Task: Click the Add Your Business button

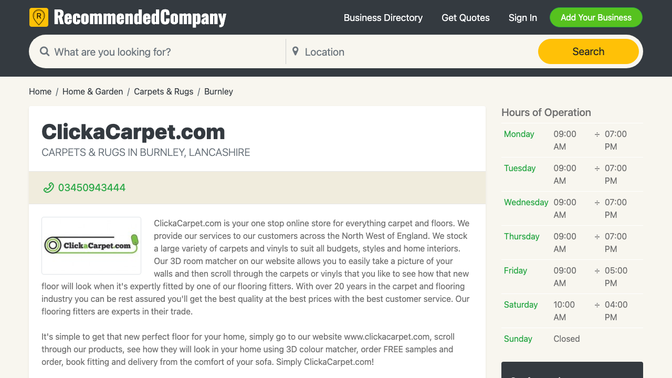Action: [x=596, y=17]
